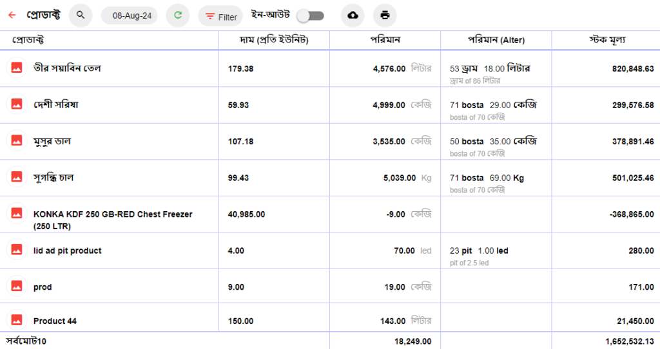Click the স্টক মূল্য column header
Screen dimensions: 660x349
[607, 40]
